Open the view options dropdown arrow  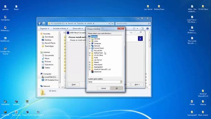137,28
